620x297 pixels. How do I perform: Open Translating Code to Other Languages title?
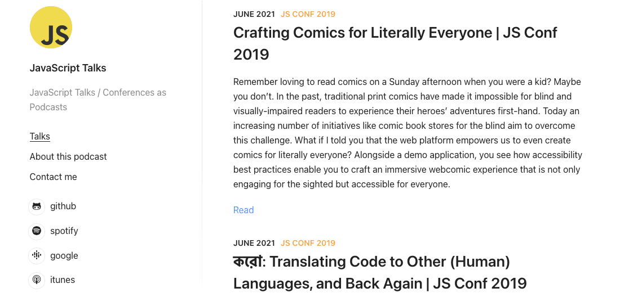[x=380, y=273]
